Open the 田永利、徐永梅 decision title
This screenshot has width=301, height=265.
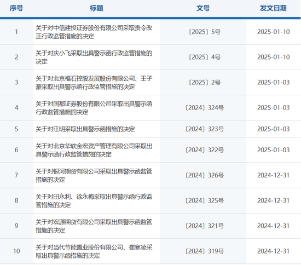(94, 201)
